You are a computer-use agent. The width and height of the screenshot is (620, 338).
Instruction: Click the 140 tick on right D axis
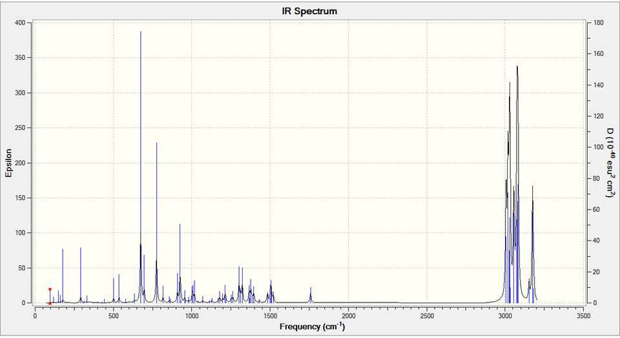click(x=598, y=85)
